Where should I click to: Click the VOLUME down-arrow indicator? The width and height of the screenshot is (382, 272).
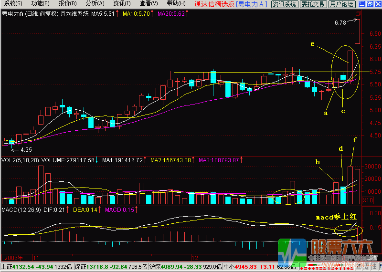96,160
